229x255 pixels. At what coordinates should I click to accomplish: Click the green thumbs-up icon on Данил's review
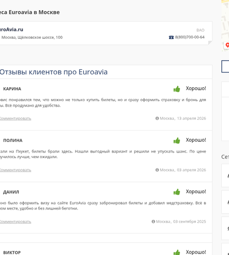coord(176,192)
